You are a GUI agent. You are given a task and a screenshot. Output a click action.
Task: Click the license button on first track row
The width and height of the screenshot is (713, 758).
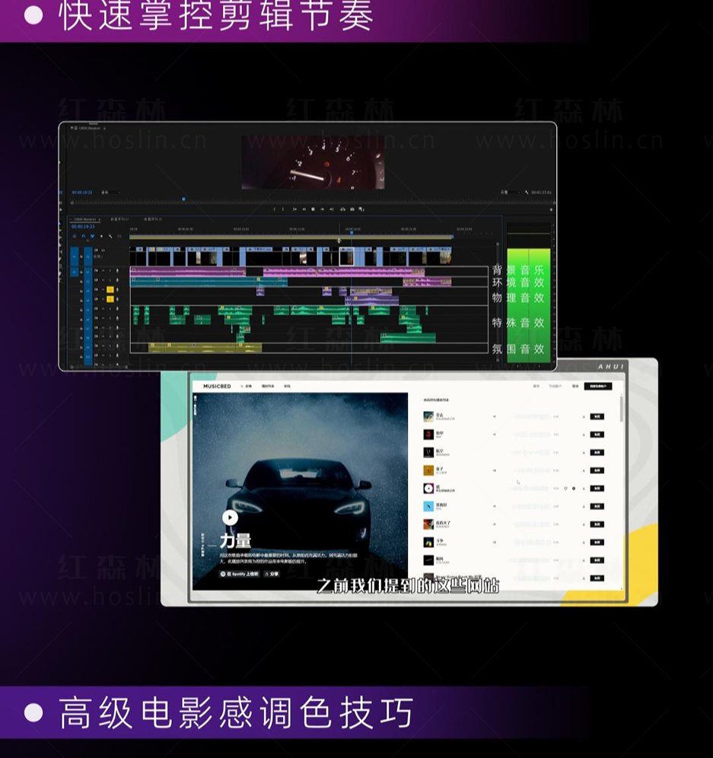[x=597, y=416]
